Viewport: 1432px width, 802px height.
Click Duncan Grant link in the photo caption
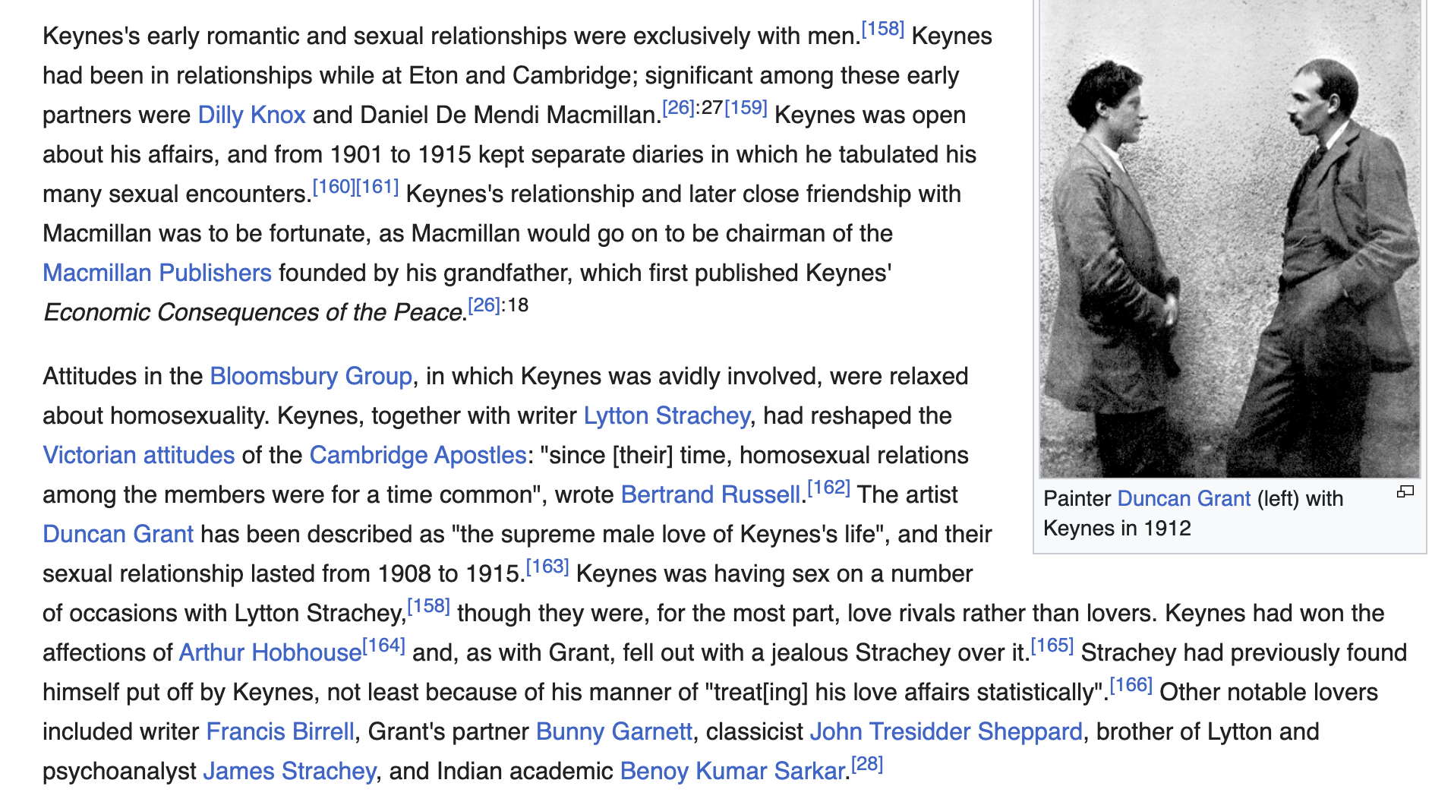pyautogui.click(x=1184, y=499)
